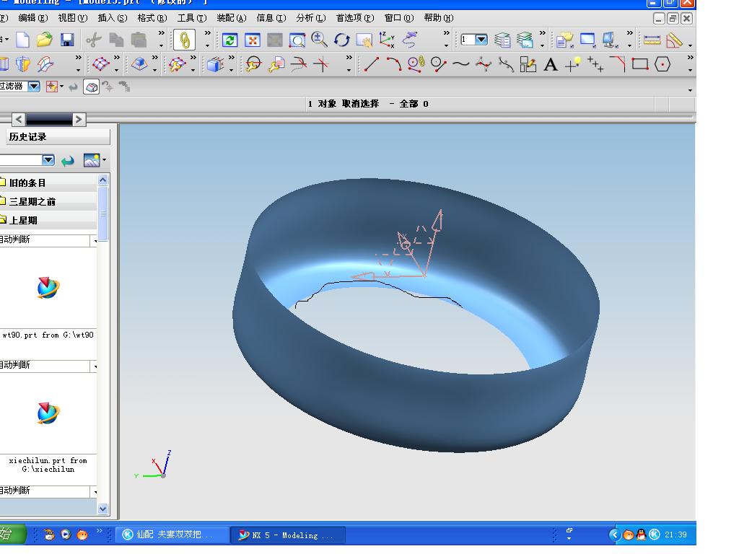Open the 装配(A) menu

[x=232, y=18]
